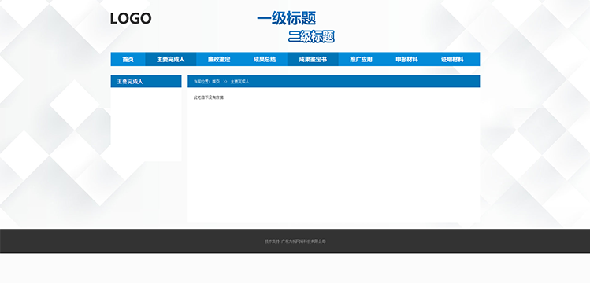Click 主要完成人 in the breadcrumb trail
This screenshot has width=590, height=283.
[239, 82]
